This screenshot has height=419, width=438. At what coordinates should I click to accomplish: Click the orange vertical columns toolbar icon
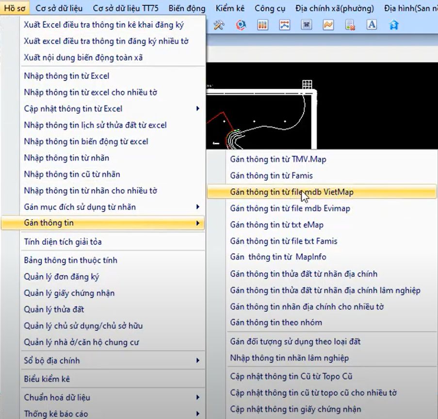click(262, 25)
